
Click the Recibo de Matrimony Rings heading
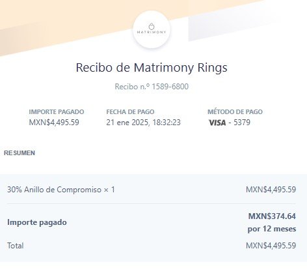152,67
